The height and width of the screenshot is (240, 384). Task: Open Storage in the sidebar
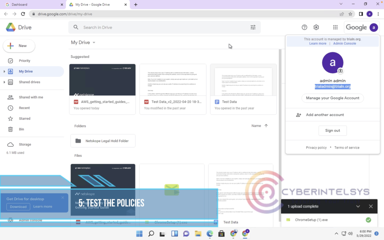tap(32, 144)
